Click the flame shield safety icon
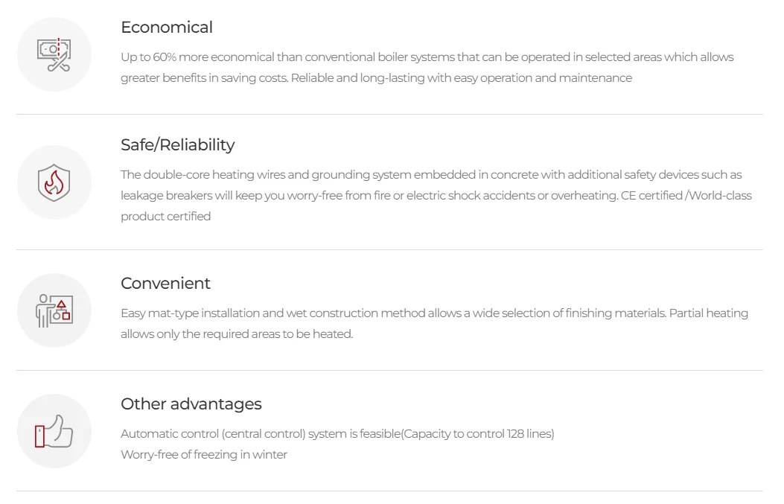Viewport: 784px width, 504px height. coord(54,182)
